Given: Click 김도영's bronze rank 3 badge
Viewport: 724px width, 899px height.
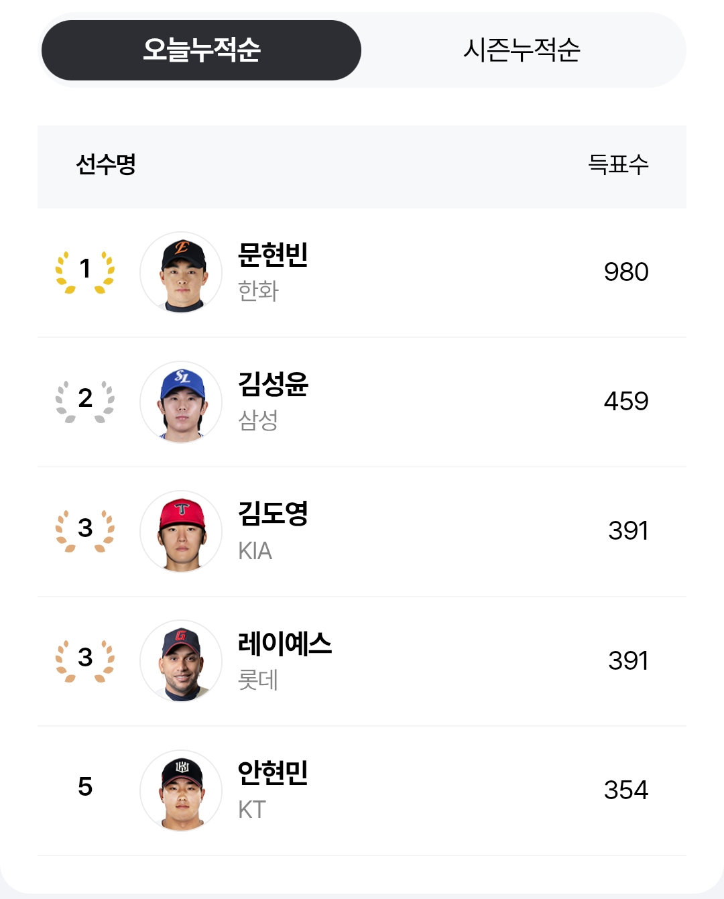Looking at the screenshot, I should 84,530.
